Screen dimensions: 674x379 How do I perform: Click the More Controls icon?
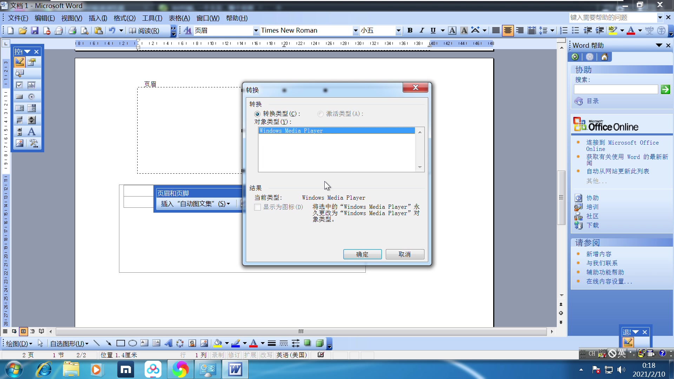tap(34, 143)
